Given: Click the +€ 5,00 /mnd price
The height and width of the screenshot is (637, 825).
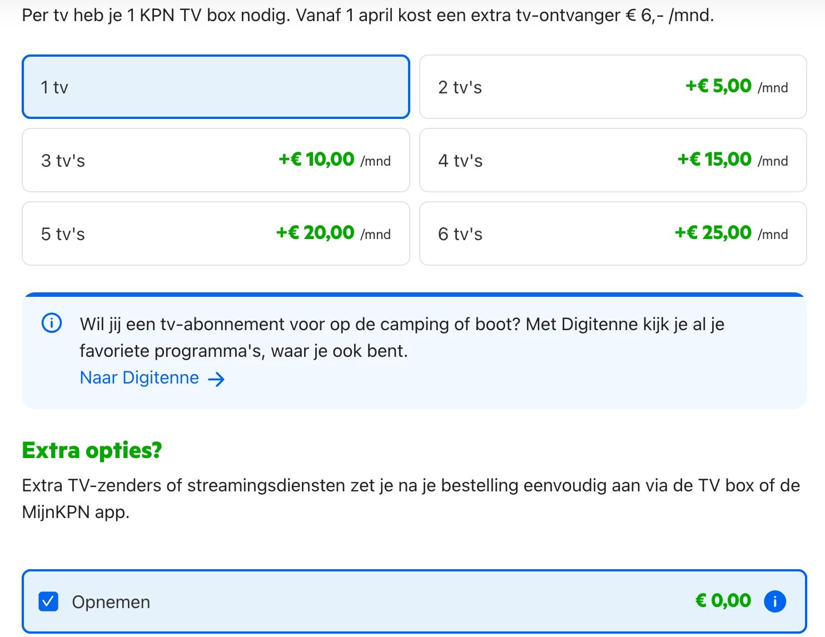Looking at the screenshot, I should pos(736,87).
